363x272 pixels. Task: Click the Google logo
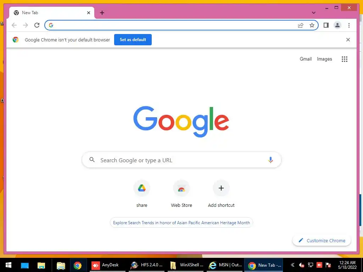[x=181, y=121]
